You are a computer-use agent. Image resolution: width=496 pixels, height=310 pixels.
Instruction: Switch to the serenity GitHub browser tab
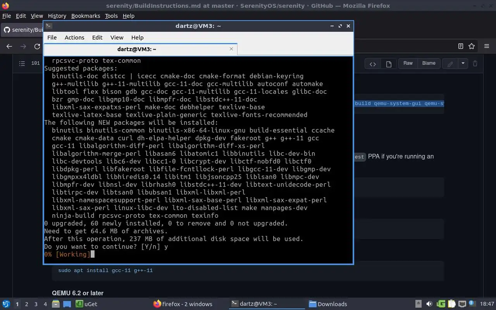pyautogui.click(x=22, y=30)
